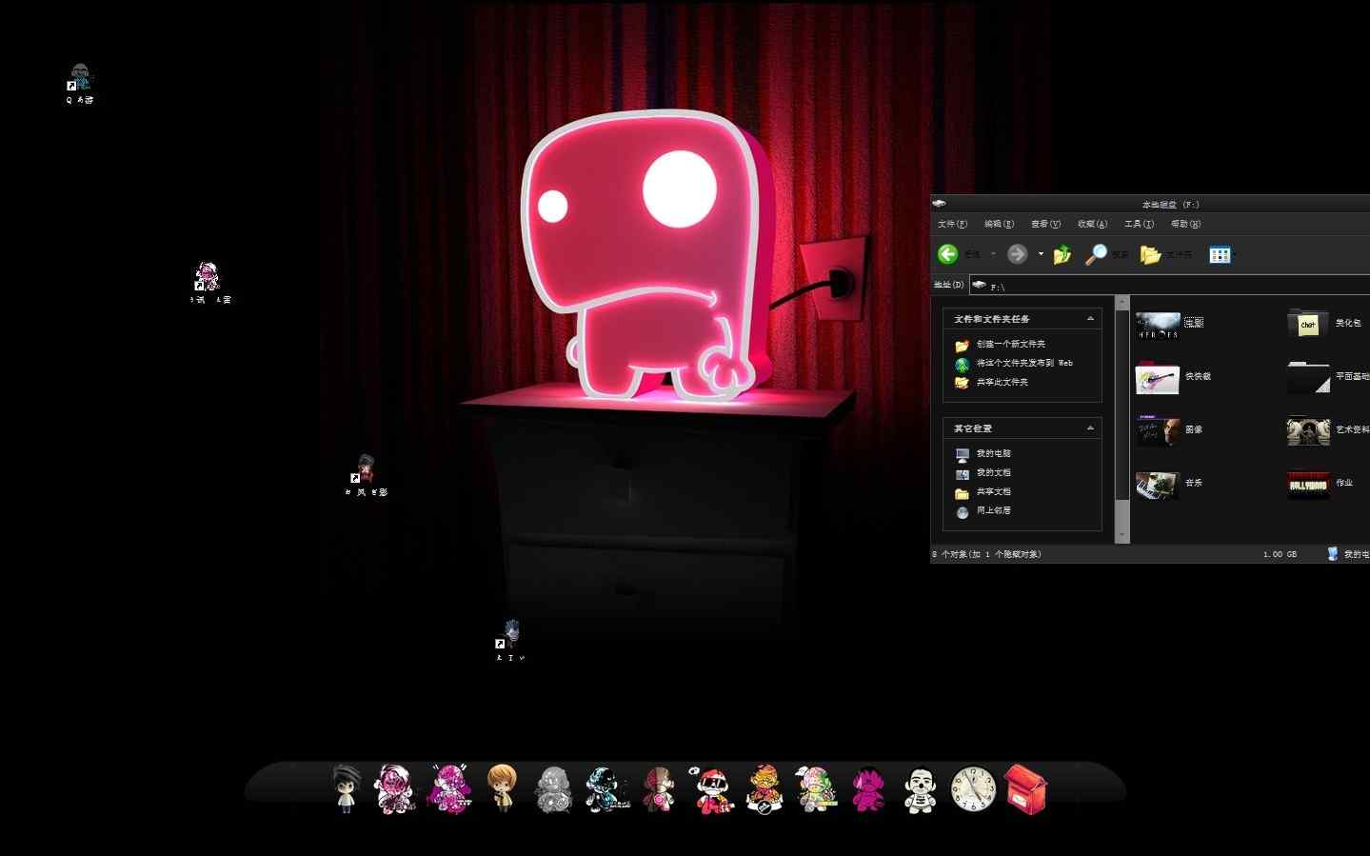
Task: Click the drive icon in Explorer title bar
Action: pyautogui.click(x=939, y=204)
